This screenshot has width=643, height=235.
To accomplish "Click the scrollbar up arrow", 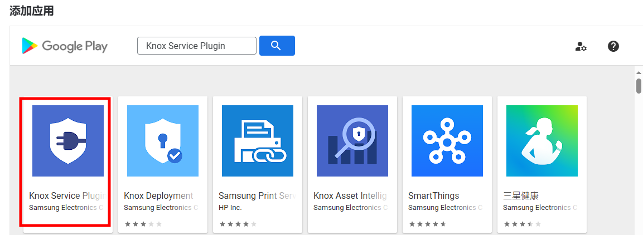I will [x=639, y=72].
